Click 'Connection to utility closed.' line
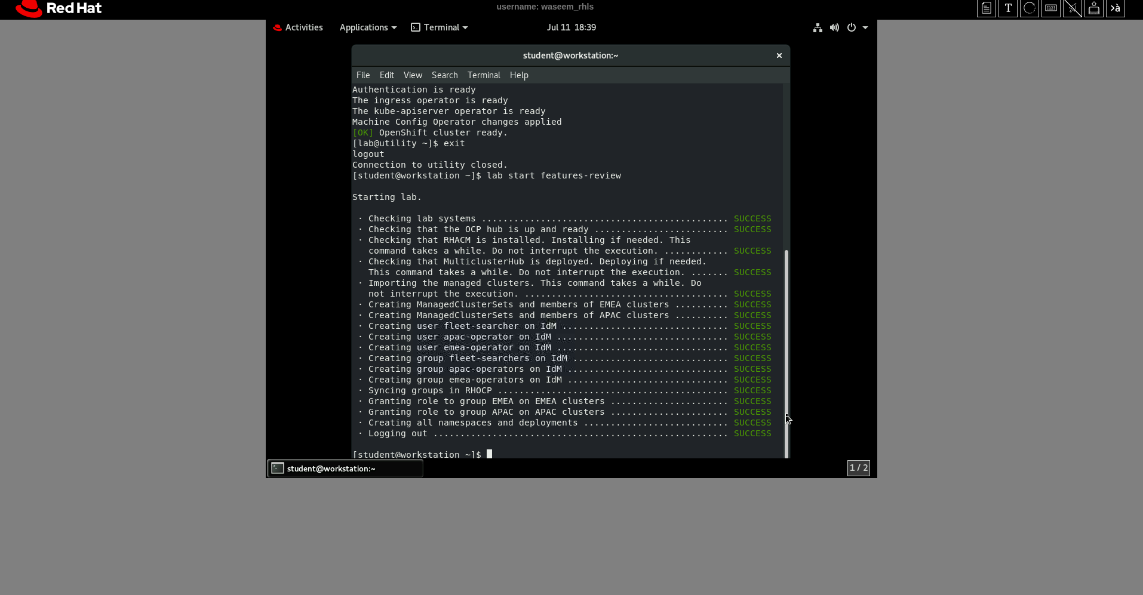This screenshot has width=1143, height=595. [x=430, y=165]
